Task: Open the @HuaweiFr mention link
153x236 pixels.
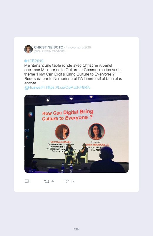Action: 35,88
